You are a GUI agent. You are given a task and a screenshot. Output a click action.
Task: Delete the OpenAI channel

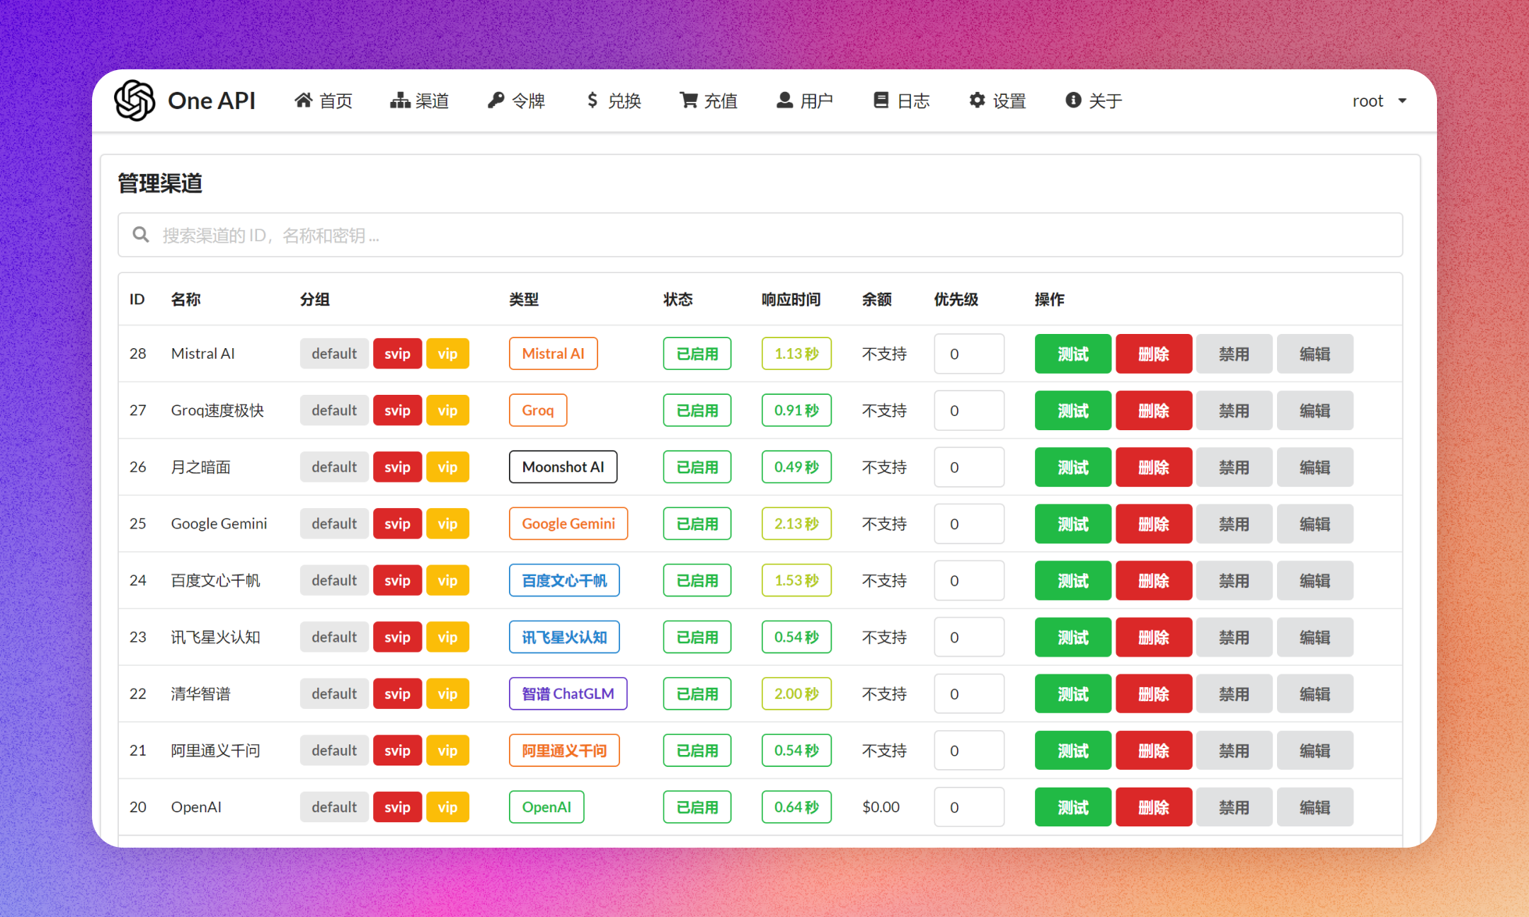[1154, 807]
